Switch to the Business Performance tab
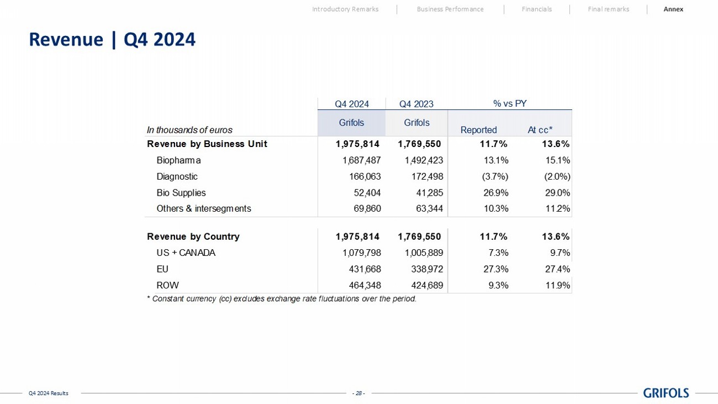Image resolution: width=718 pixels, height=404 pixels. click(x=450, y=9)
